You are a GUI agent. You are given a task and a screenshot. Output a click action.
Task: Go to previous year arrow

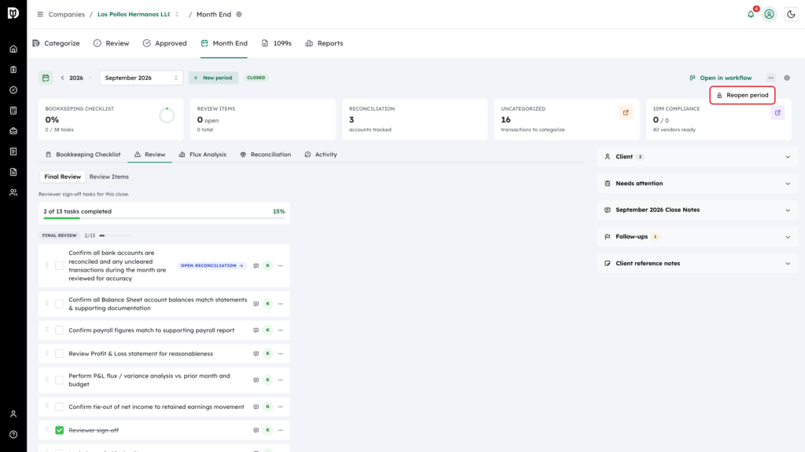(x=63, y=78)
